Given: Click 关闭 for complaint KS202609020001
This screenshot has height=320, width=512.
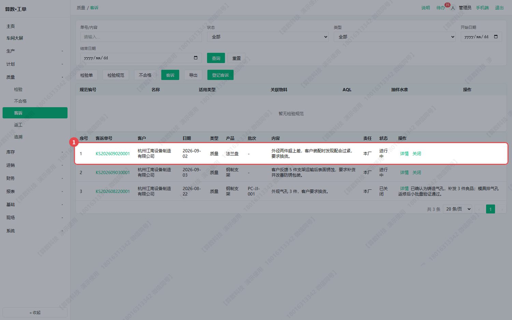Looking at the screenshot, I should 417,154.
